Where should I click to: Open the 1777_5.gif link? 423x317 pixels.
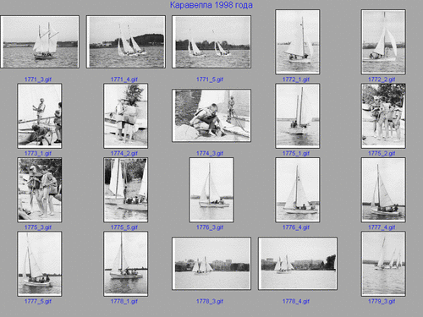(38, 301)
